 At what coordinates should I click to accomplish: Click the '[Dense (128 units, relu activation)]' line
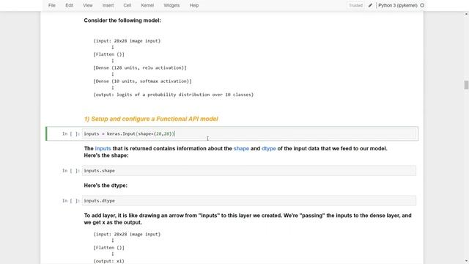(140, 68)
